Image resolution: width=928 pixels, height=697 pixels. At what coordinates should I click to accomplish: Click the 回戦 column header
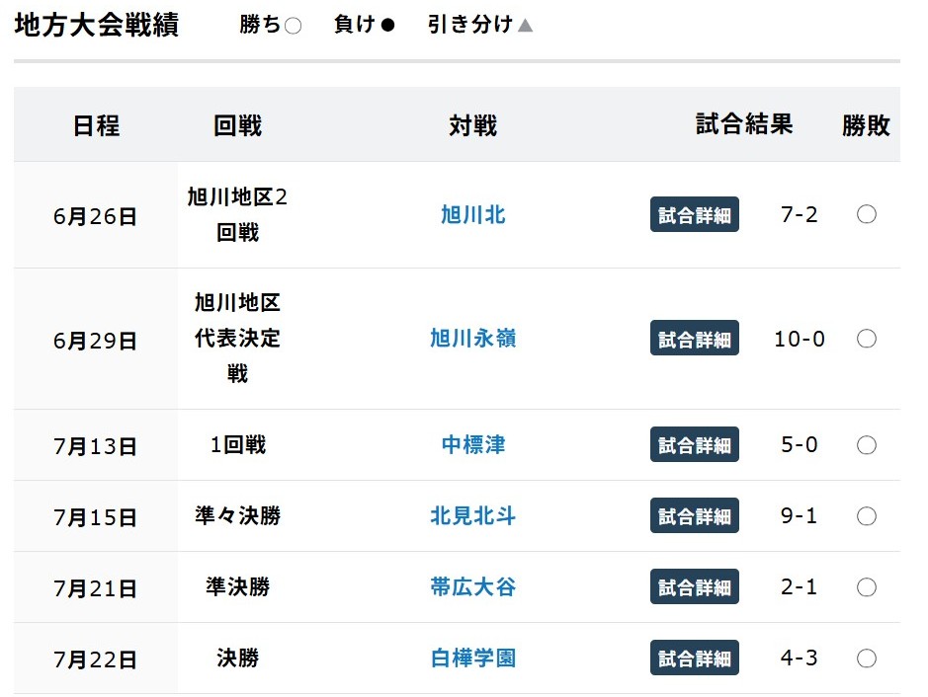[237, 125]
